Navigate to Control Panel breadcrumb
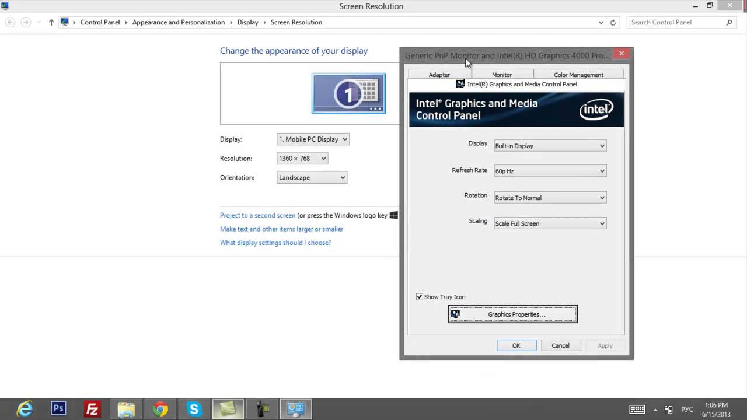 coord(100,22)
